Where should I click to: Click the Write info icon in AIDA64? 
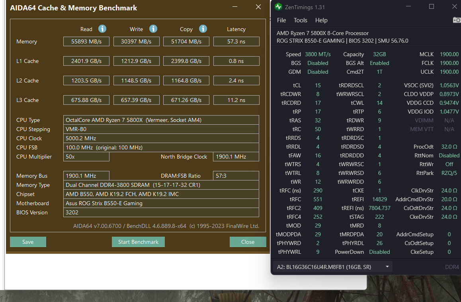[x=153, y=29]
